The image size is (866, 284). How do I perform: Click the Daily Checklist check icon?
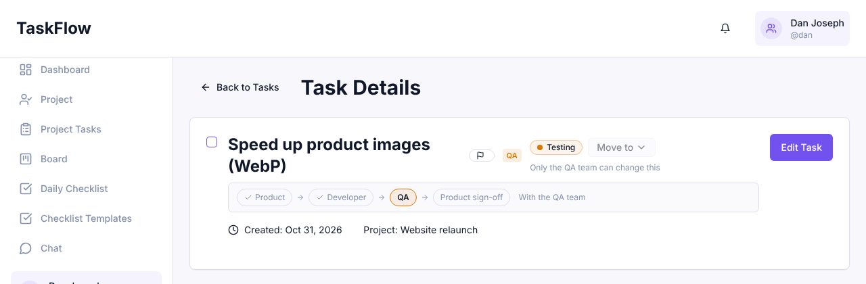pos(26,189)
